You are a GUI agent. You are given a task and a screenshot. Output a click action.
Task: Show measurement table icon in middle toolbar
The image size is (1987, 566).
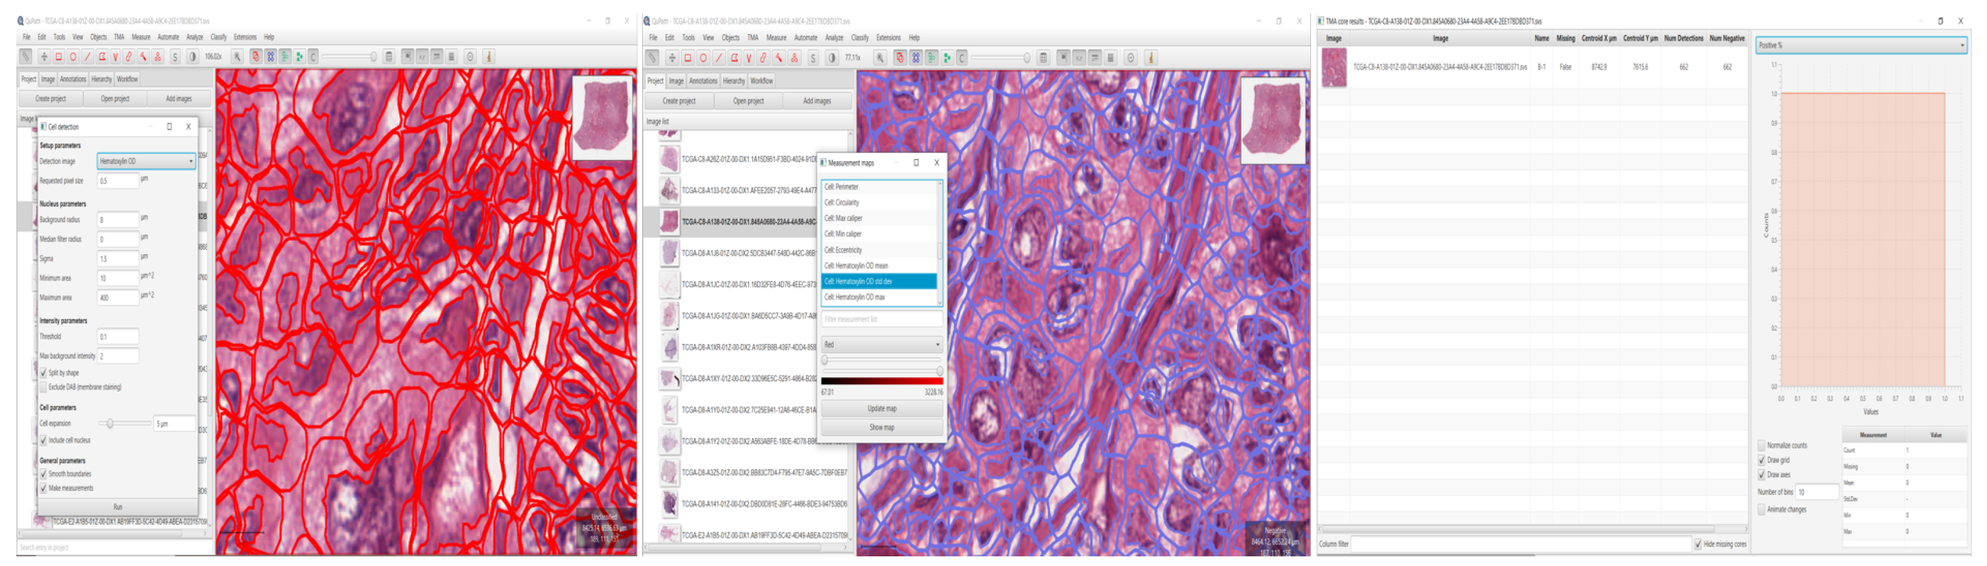click(x=1043, y=59)
